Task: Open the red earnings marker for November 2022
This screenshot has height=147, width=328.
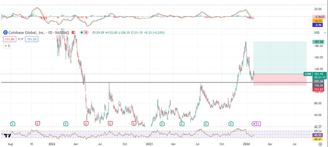Action: click(134, 124)
